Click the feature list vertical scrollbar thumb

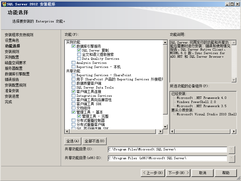click(x=165, y=79)
